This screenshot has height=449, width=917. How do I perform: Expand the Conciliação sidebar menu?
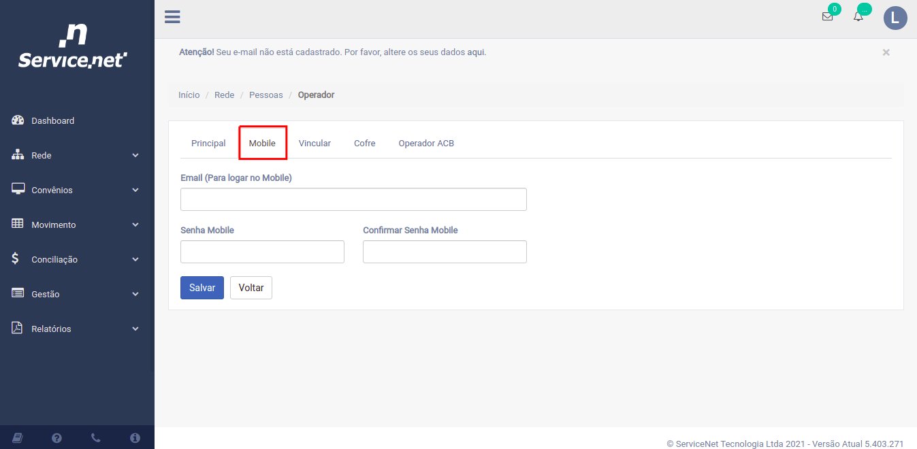(76, 259)
